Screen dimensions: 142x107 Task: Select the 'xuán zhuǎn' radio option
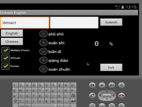point(43,69)
